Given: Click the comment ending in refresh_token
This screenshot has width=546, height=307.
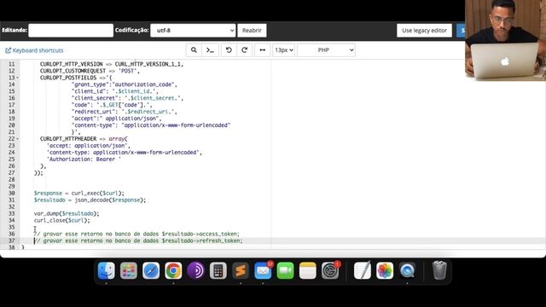Looking at the screenshot, I should (x=138, y=240).
